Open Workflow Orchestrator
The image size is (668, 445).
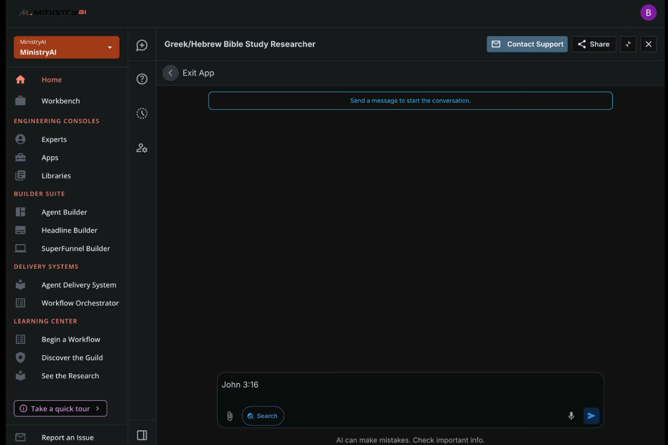(x=80, y=303)
